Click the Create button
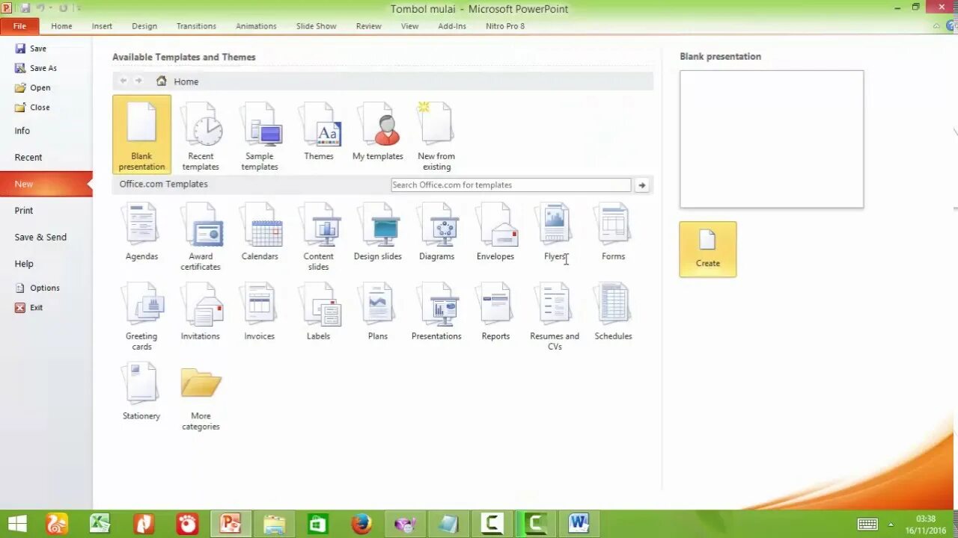The width and height of the screenshot is (958, 538). point(708,250)
